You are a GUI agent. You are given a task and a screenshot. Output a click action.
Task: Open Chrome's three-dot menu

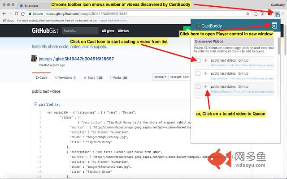(x=283, y=14)
